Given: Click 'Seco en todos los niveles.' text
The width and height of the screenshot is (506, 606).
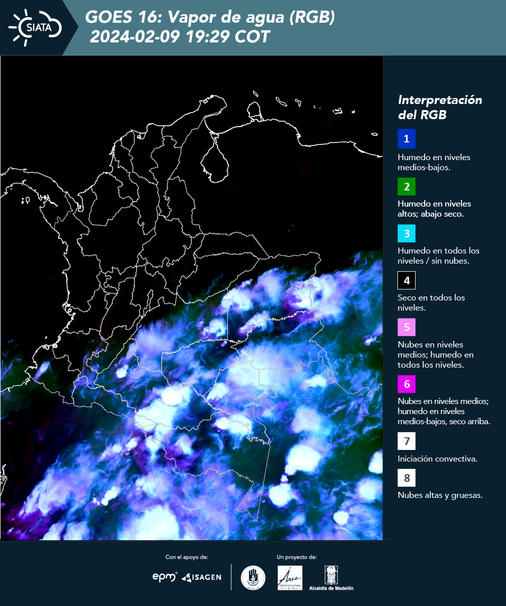Looking at the screenshot, I should (x=431, y=302).
